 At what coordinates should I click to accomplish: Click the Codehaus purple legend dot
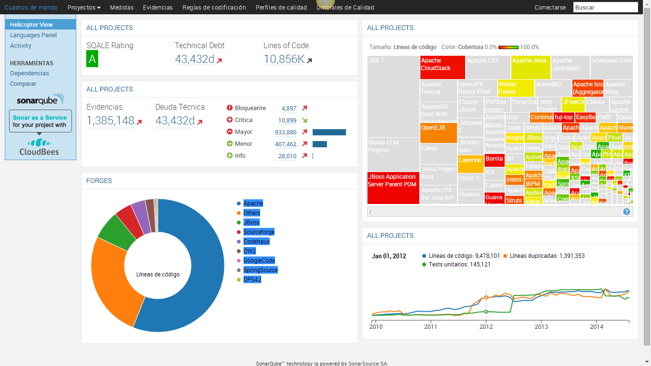pyautogui.click(x=238, y=242)
